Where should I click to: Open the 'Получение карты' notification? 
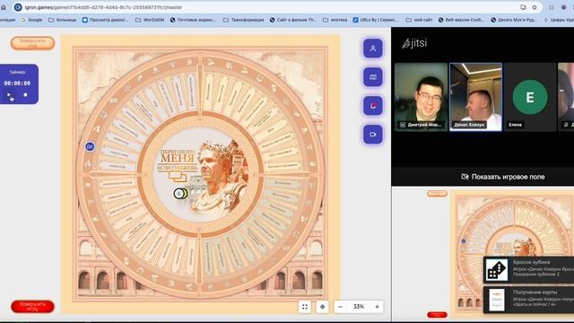[528, 300]
